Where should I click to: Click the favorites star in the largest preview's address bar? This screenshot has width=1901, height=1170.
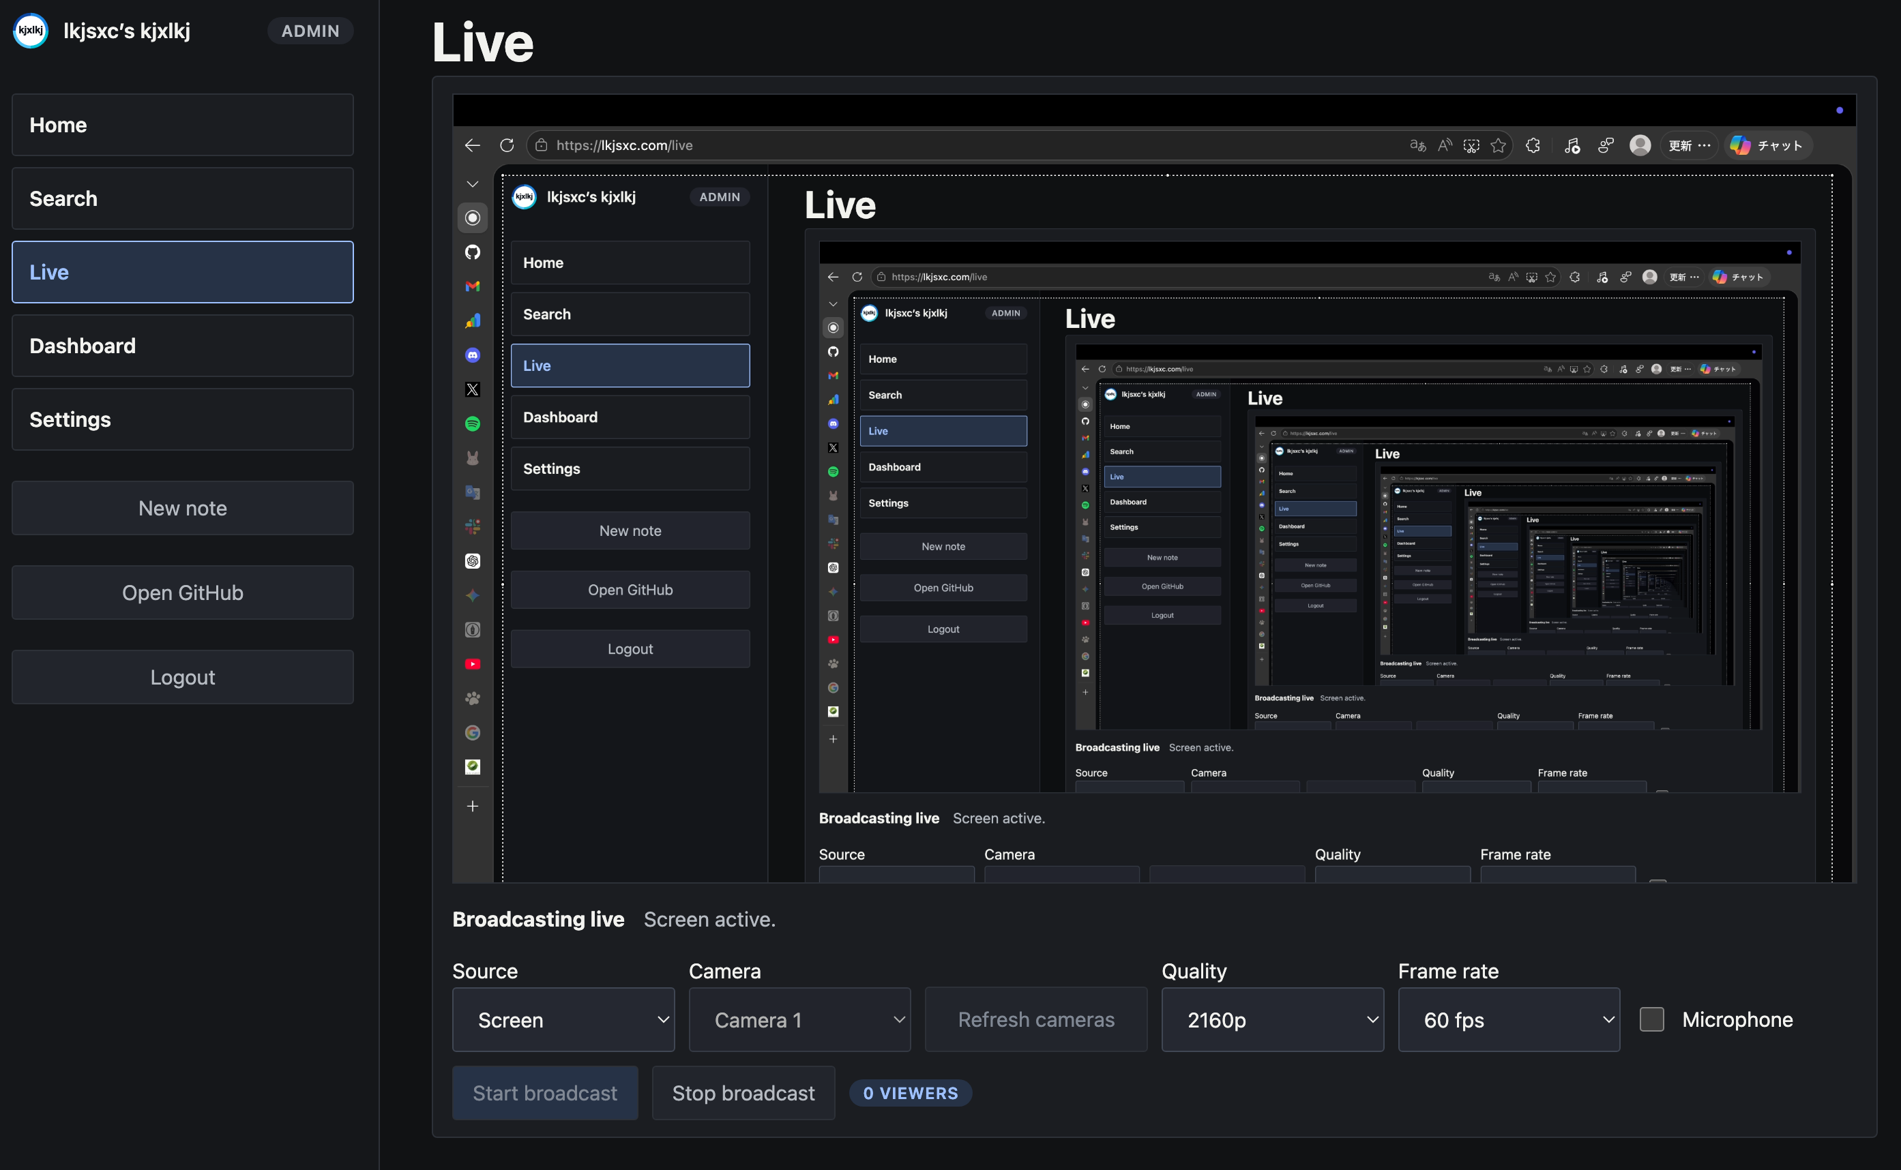(1498, 145)
